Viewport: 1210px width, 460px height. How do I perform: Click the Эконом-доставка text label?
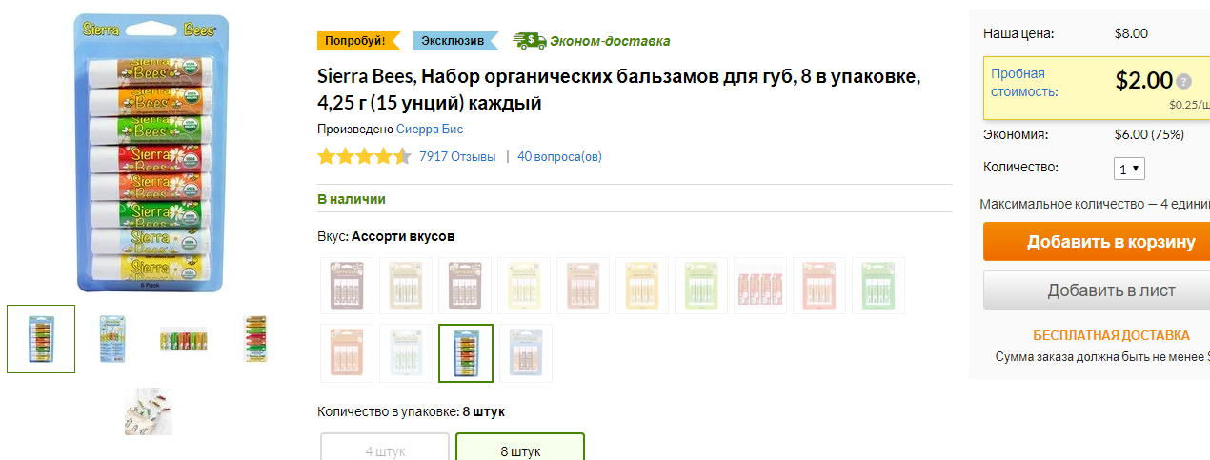pyautogui.click(x=610, y=41)
